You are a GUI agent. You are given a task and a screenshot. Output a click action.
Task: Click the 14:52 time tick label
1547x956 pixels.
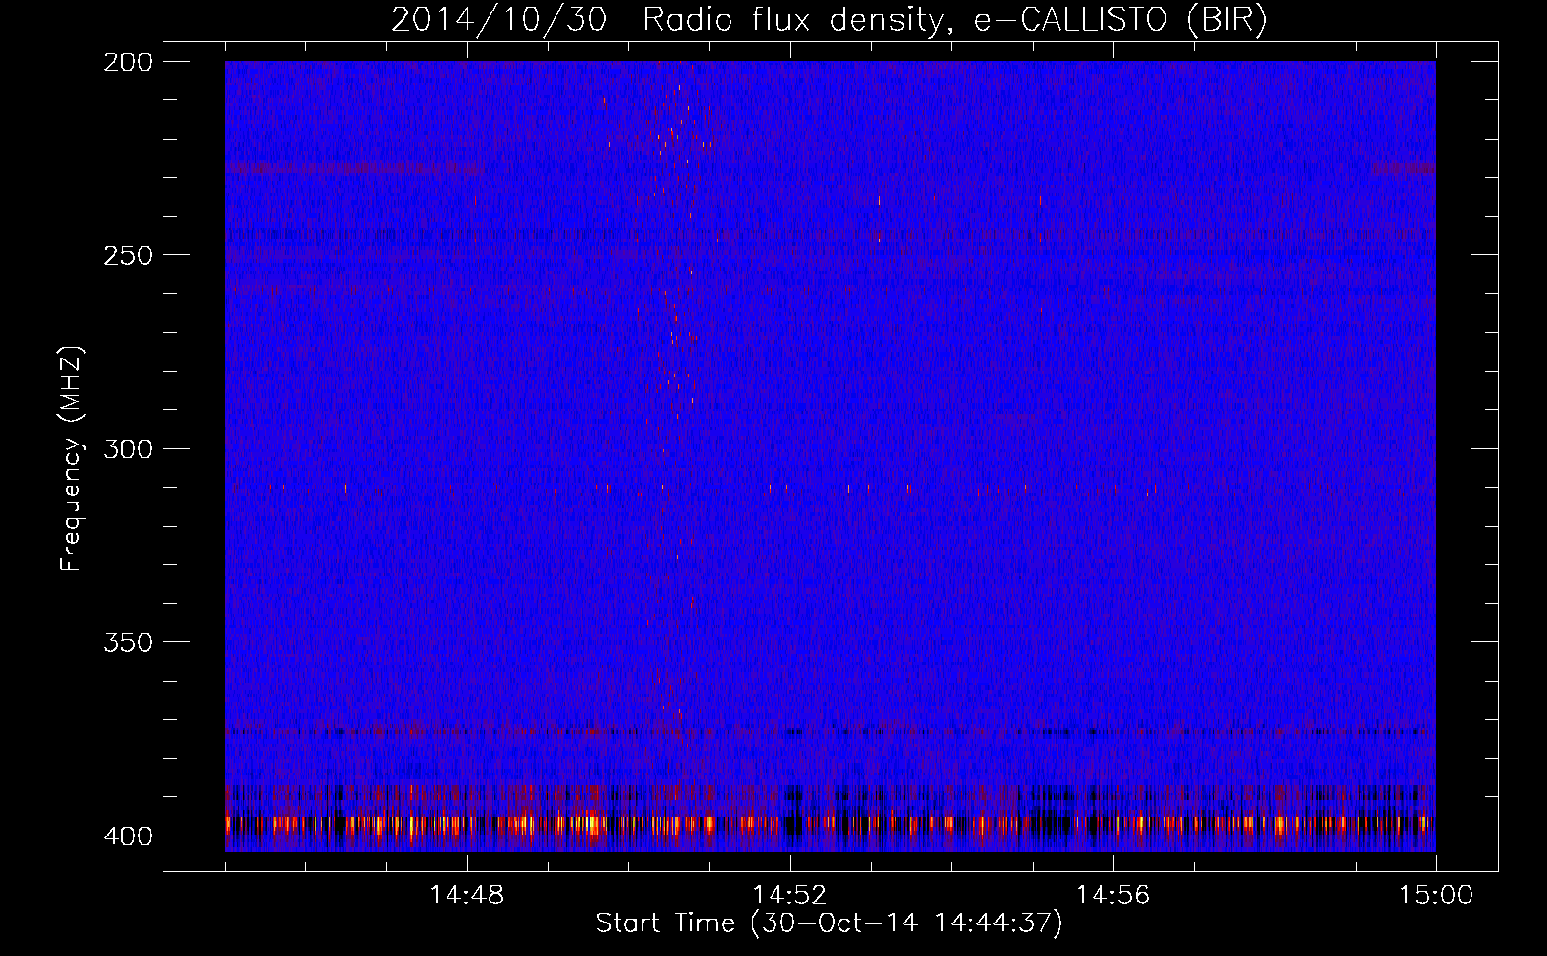coord(790,896)
